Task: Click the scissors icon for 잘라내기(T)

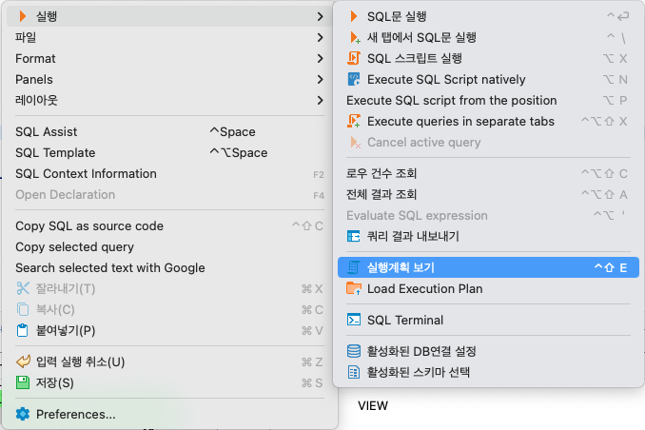Action: (23, 288)
